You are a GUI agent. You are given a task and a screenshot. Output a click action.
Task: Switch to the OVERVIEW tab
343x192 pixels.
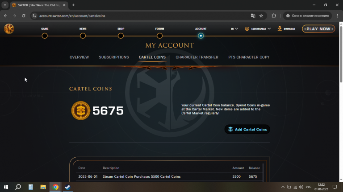click(x=79, y=57)
